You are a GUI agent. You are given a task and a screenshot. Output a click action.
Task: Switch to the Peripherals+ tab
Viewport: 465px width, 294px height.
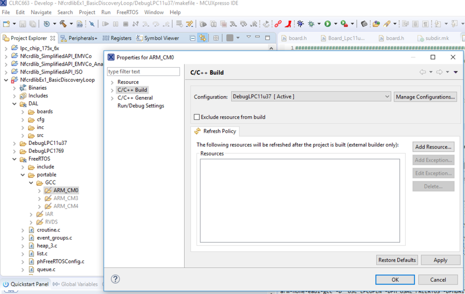(x=79, y=38)
